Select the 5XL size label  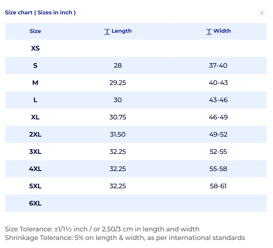pos(35,186)
